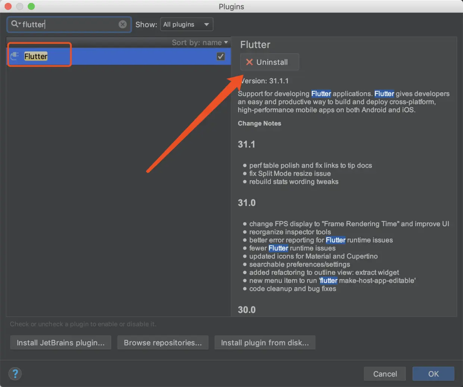
Task: Click the Flutter plugin icon
Action: coord(15,56)
